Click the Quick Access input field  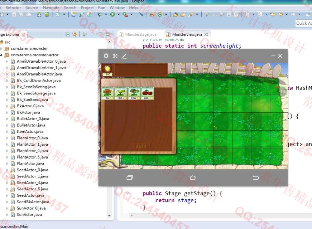click(x=304, y=23)
